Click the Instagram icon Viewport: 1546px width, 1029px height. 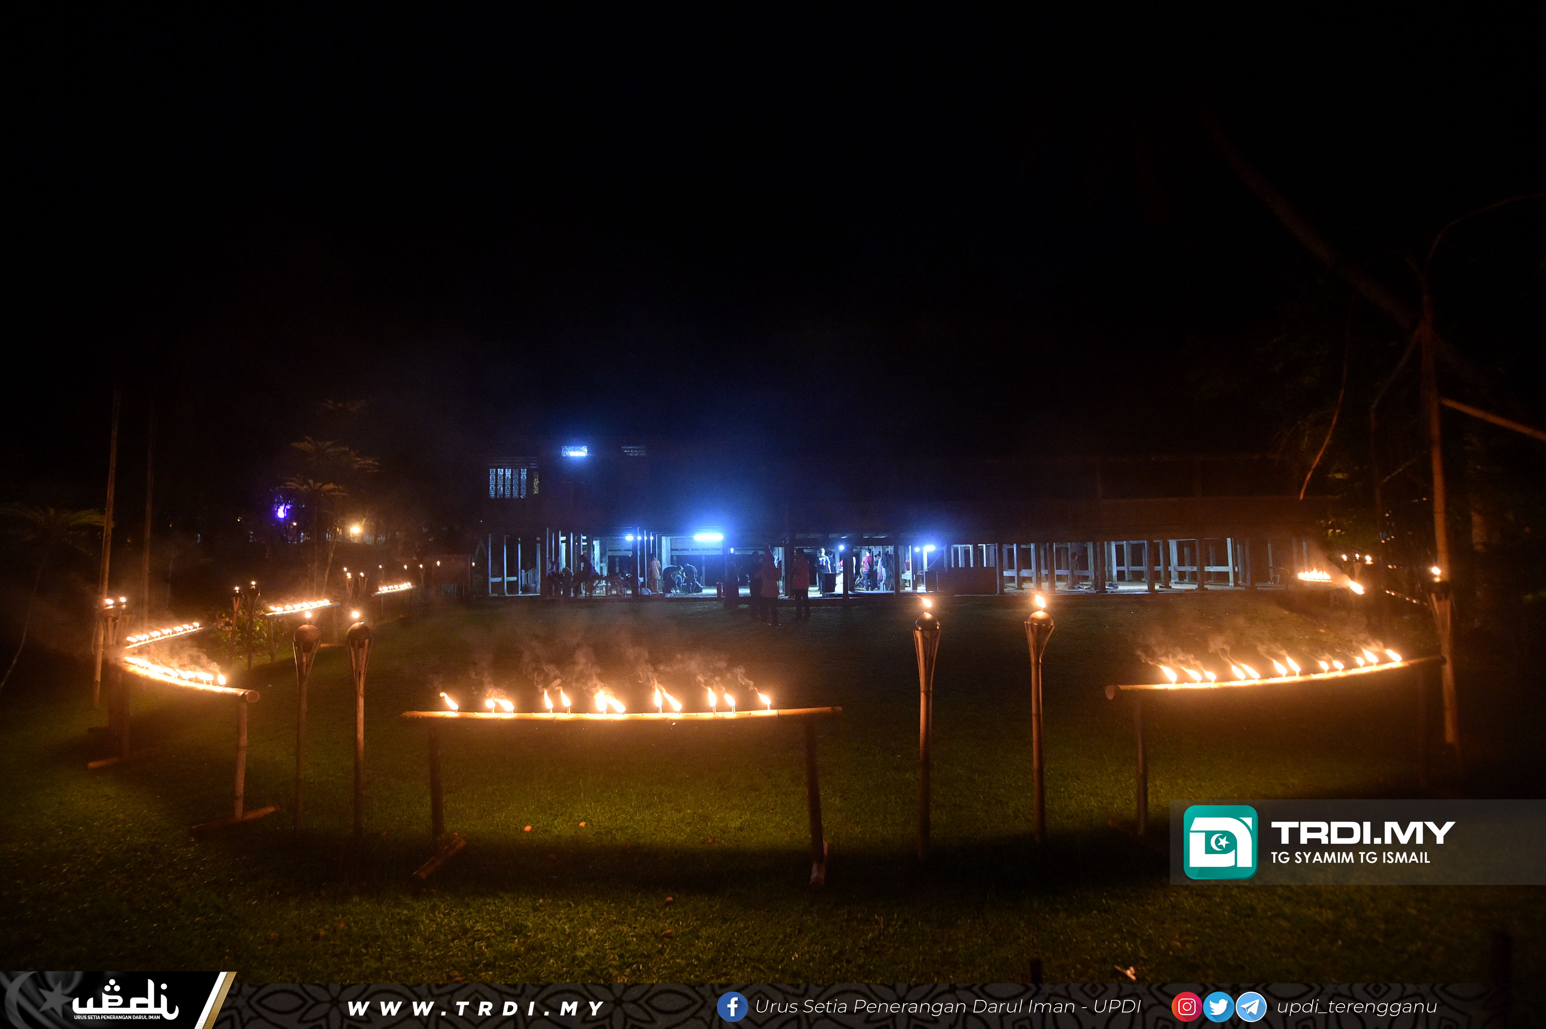click(1186, 1007)
